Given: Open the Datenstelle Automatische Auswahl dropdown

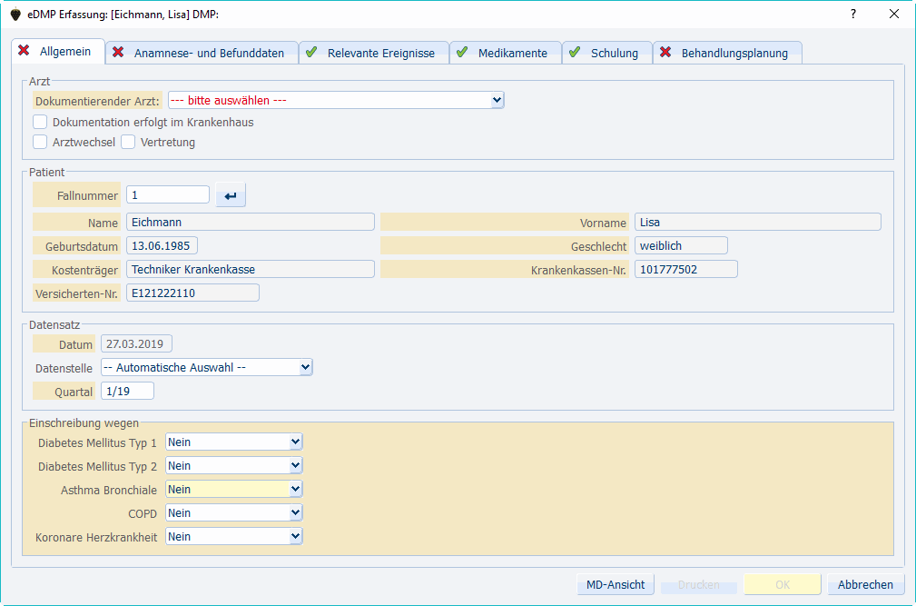Looking at the screenshot, I should click(x=207, y=368).
